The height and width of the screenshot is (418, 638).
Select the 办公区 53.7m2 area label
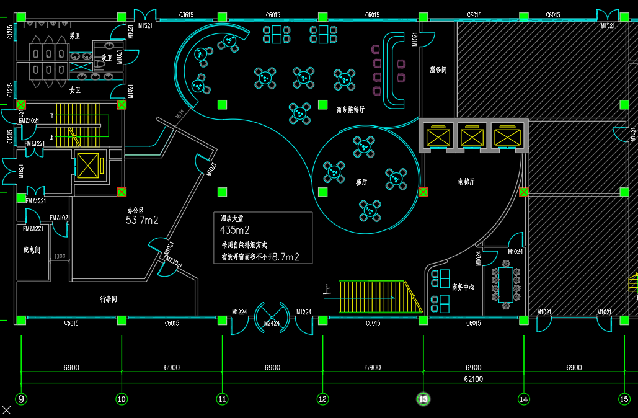pyautogui.click(x=141, y=216)
